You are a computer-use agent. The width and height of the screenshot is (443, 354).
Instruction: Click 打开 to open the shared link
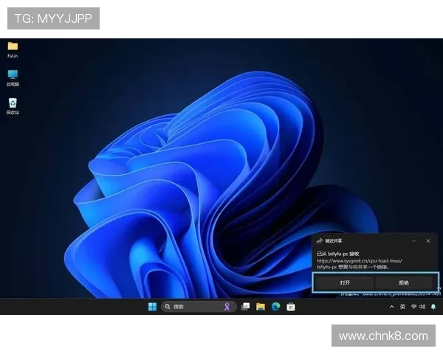click(x=345, y=282)
